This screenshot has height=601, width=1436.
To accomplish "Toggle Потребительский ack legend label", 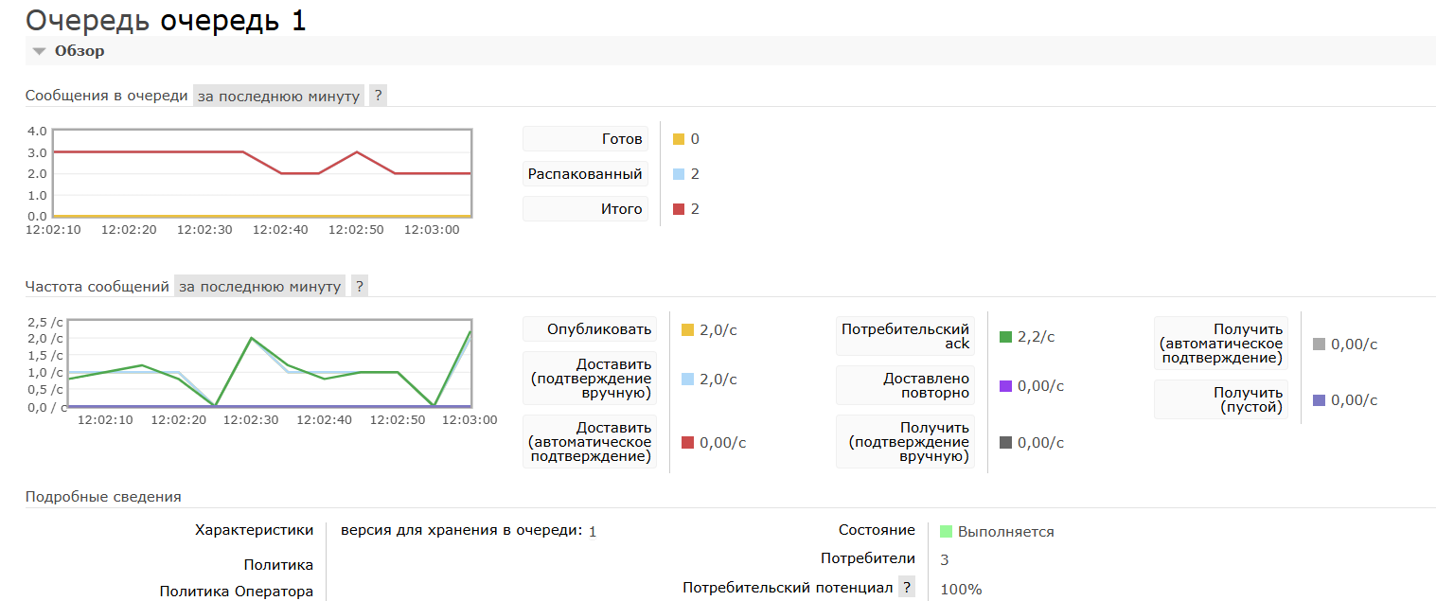I will pyautogui.click(x=903, y=336).
